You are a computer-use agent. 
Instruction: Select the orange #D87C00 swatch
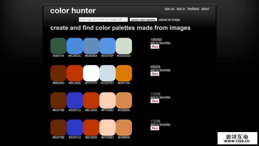tap(124, 73)
